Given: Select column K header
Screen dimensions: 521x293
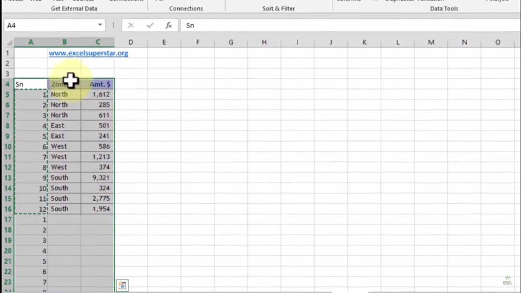Looking at the screenshot, I should click(x=364, y=42).
